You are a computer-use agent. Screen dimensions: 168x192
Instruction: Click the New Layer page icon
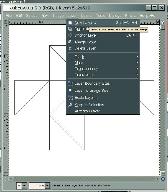70,22
